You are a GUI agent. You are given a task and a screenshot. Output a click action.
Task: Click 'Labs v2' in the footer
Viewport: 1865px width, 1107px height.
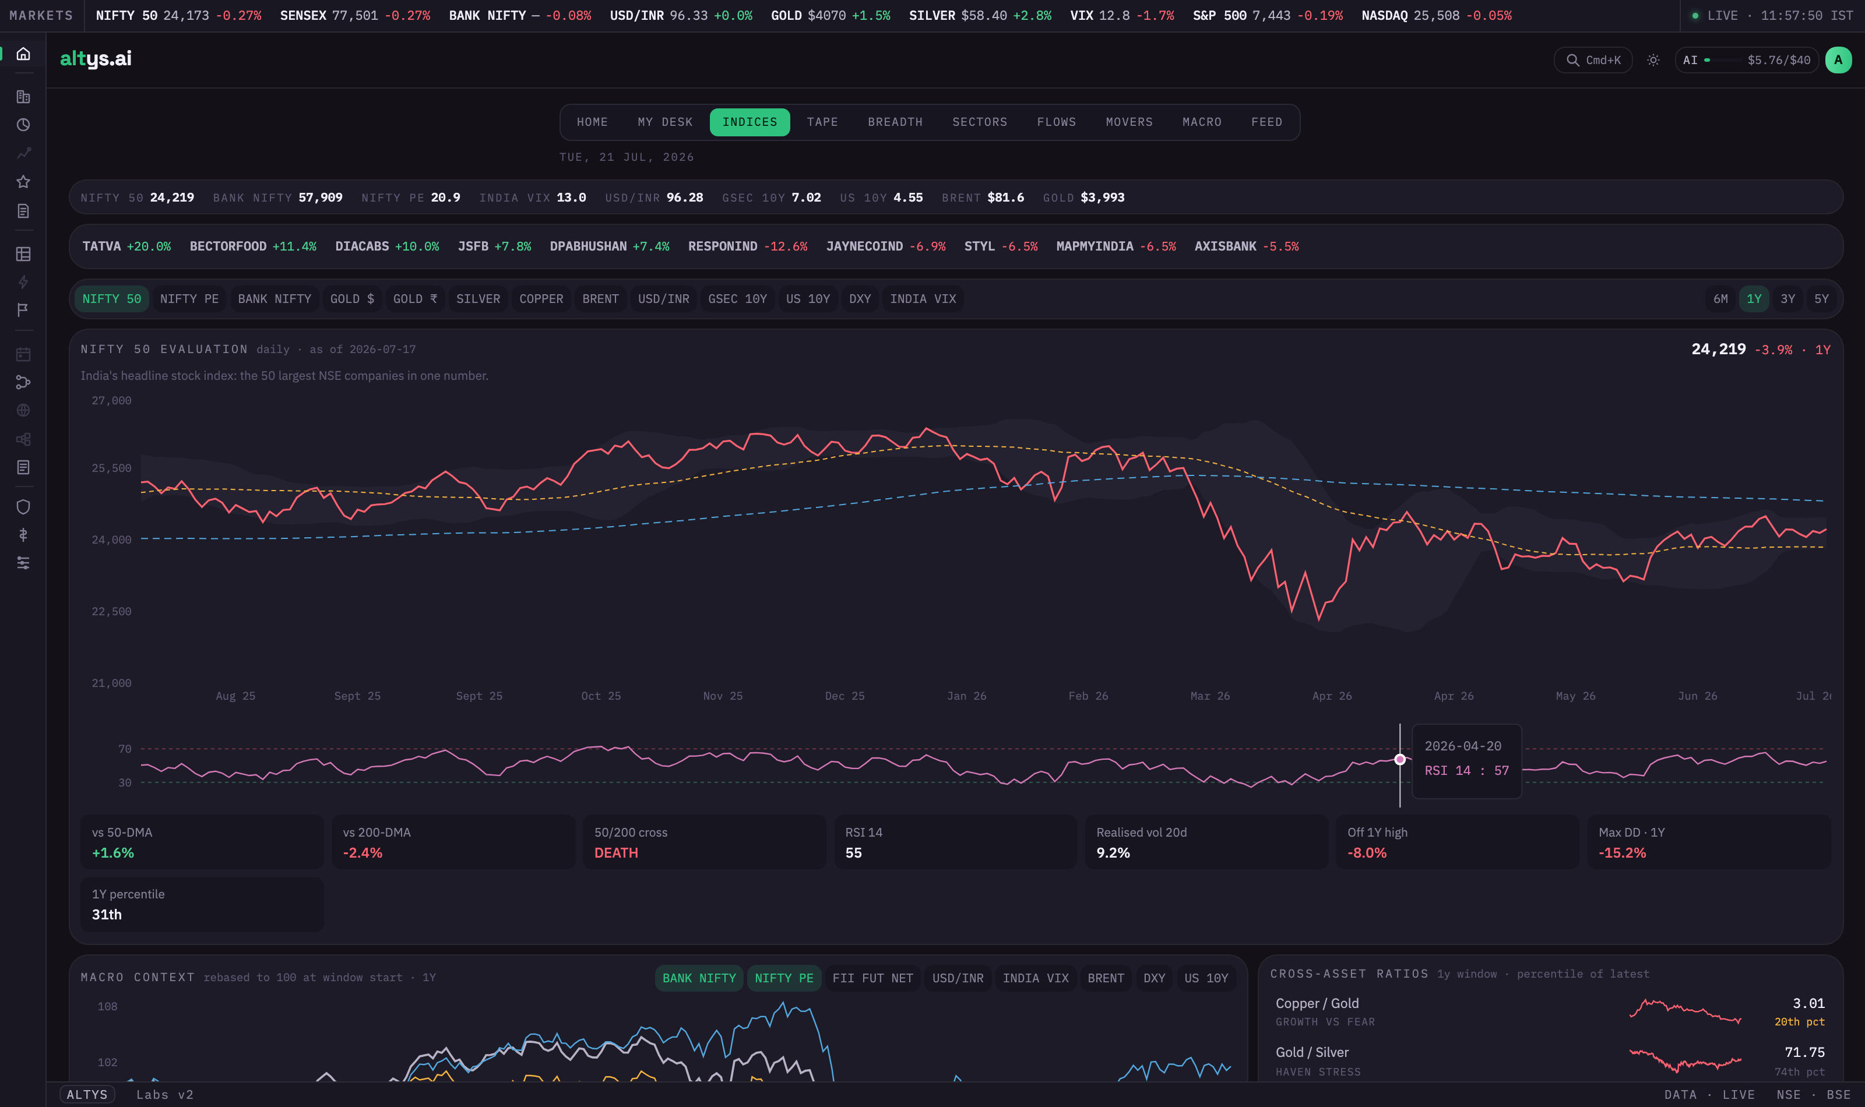coord(165,1094)
